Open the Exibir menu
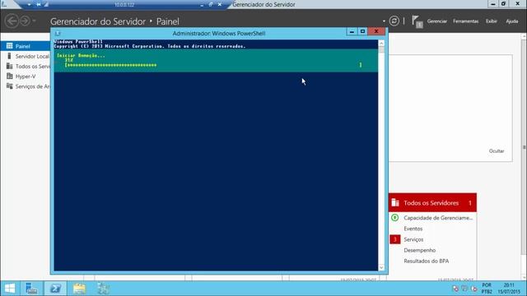 tap(491, 21)
